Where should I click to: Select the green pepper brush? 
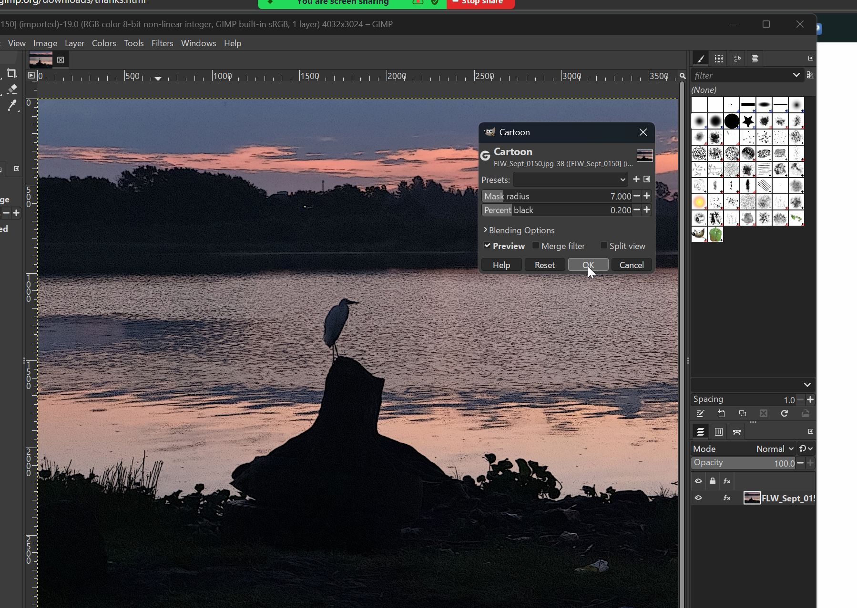[715, 234]
